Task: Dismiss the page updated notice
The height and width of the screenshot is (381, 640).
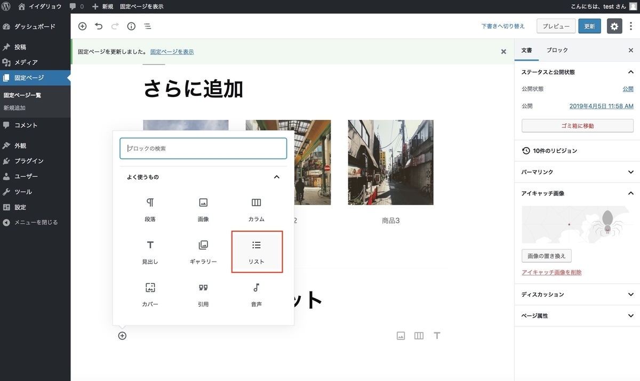Action: 503,52
